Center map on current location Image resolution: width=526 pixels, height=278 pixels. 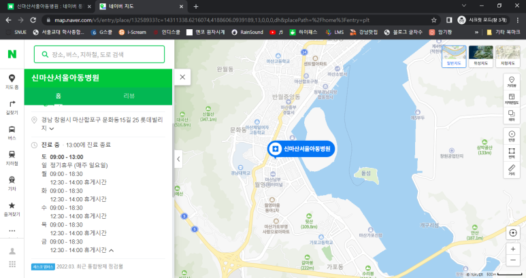(513, 232)
